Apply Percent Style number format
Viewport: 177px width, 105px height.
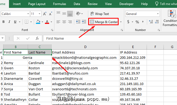[x=137, y=22]
